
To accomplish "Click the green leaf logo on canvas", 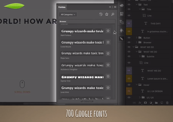I will coord(14,6).
